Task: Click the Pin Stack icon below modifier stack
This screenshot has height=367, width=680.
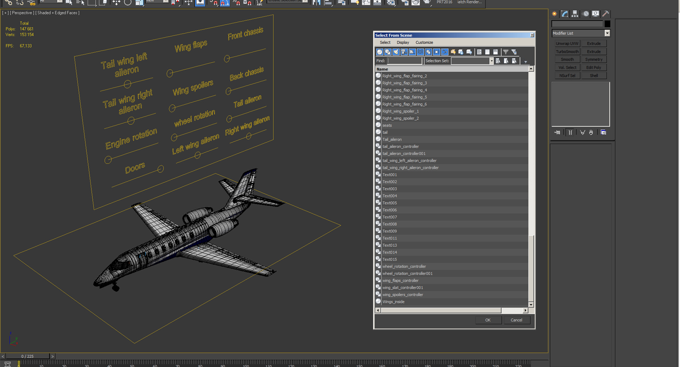Action: (557, 132)
